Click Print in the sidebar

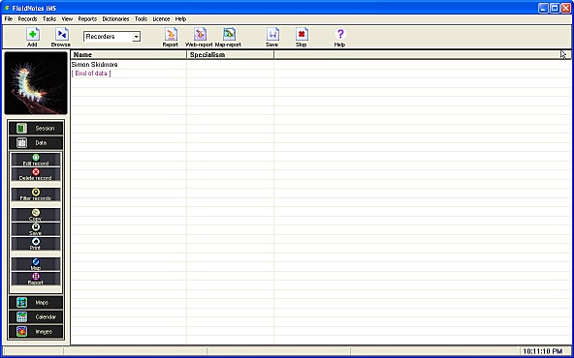coord(36,244)
